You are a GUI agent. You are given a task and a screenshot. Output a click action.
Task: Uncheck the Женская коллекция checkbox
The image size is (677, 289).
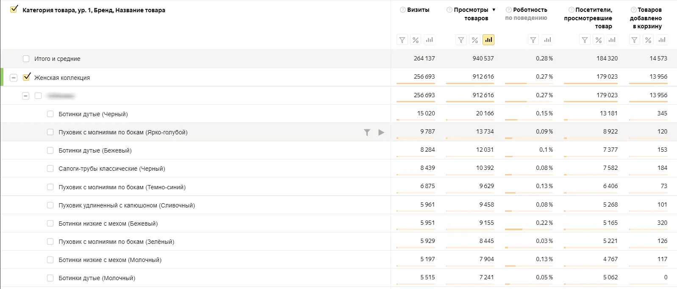click(x=27, y=77)
